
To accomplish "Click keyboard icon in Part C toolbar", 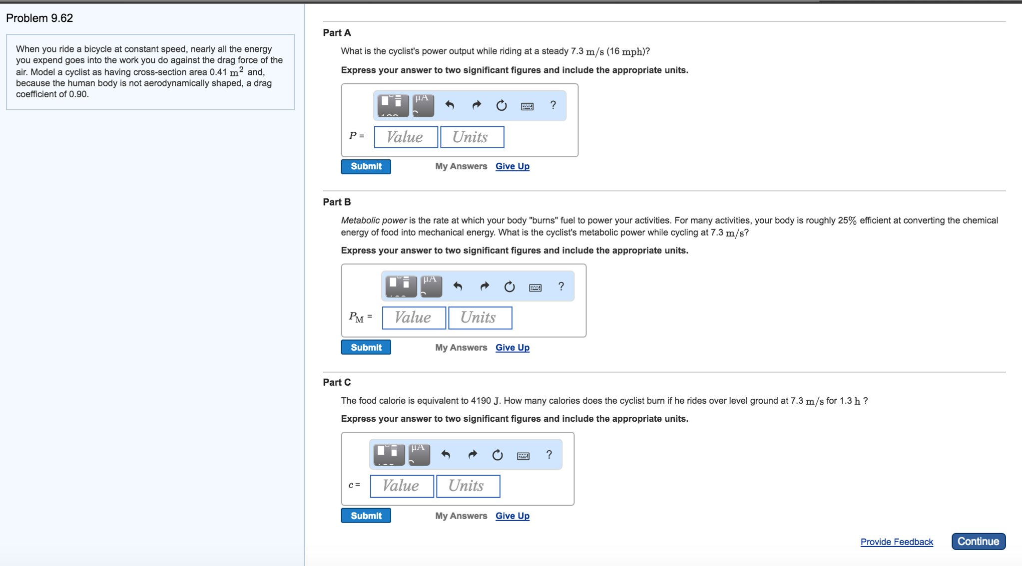I will (x=523, y=455).
